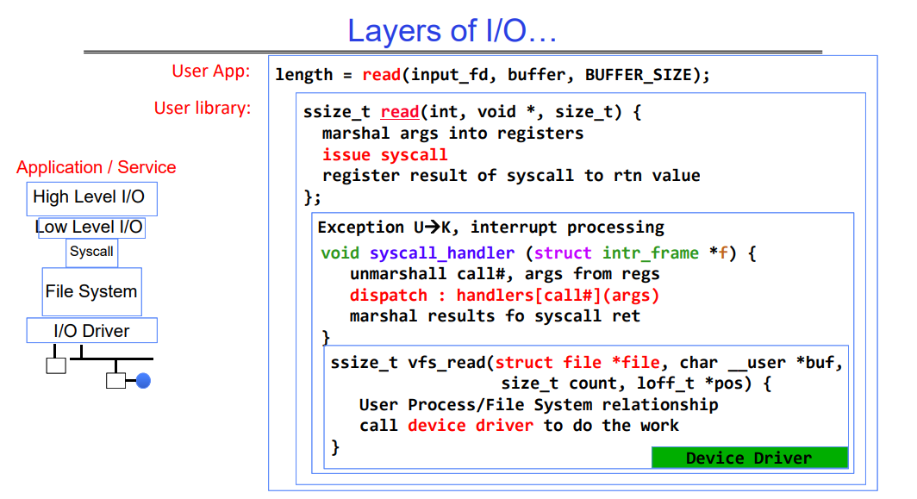Viewport: 917px width, 499px height.
Task: Click the 'Exception U→K, interrupt processing' line
Action: pyautogui.click(x=491, y=228)
